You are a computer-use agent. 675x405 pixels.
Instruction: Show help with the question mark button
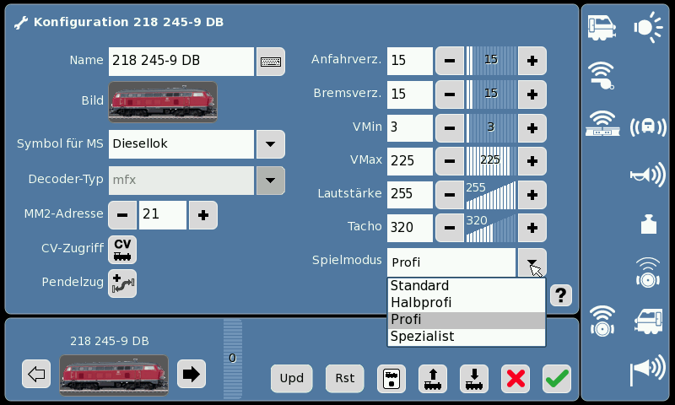pos(561,295)
